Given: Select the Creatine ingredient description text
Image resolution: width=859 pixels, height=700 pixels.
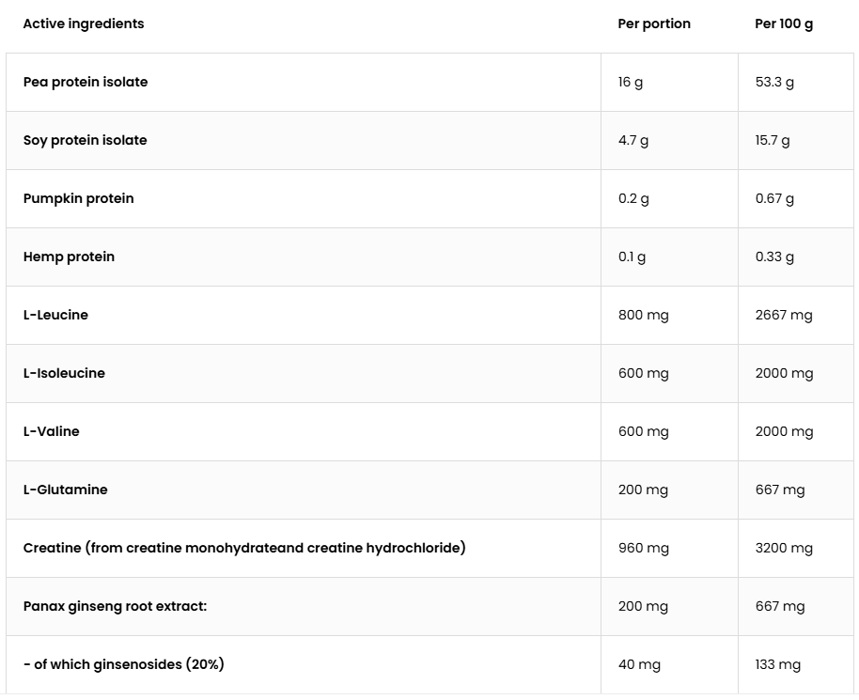Looking at the screenshot, I should tap(244, 548).
